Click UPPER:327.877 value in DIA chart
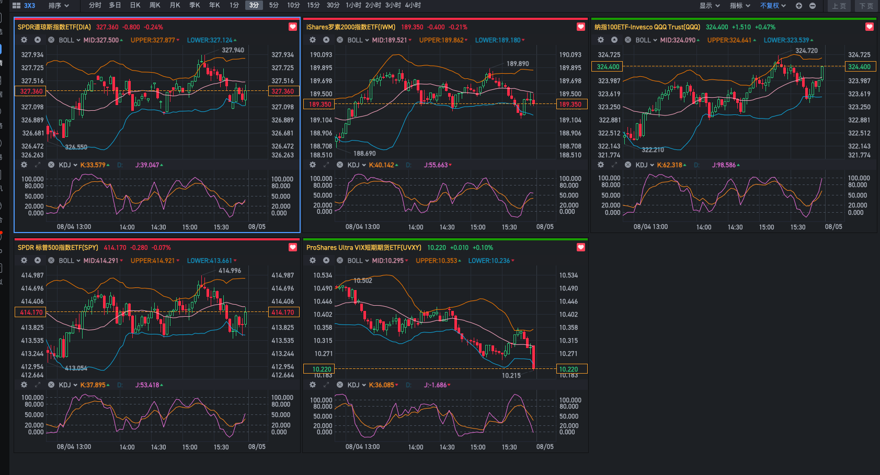The image size is (880, 475). (153, 40)
